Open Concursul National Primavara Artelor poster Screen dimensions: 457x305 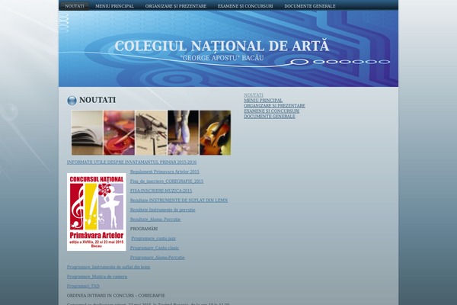tap(97, 212)
